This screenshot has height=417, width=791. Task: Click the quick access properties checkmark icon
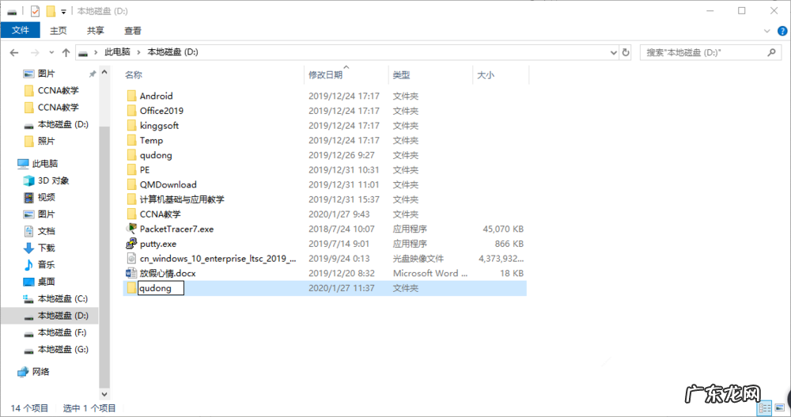coord(35,10)
